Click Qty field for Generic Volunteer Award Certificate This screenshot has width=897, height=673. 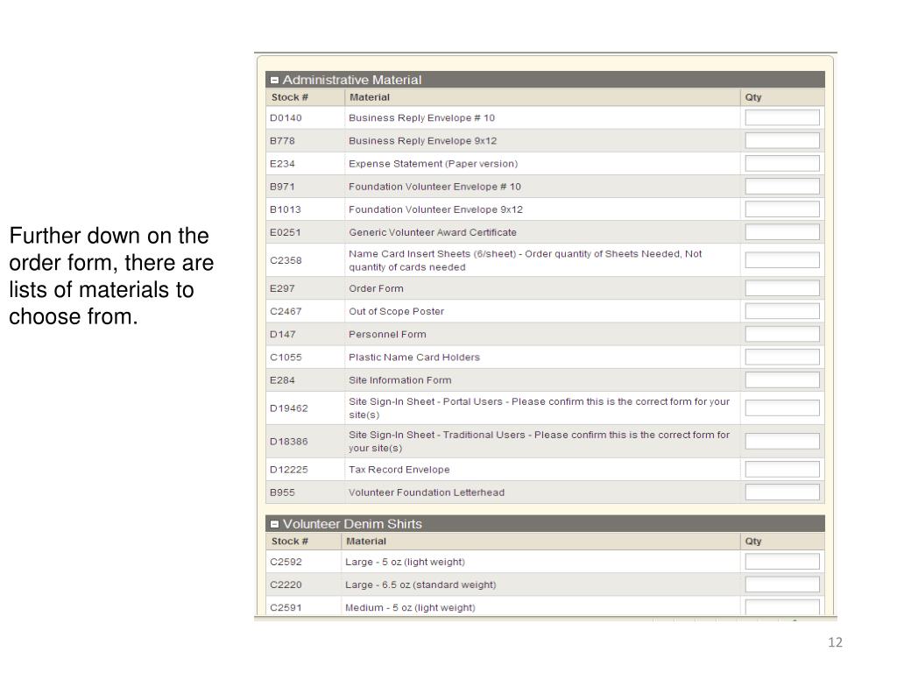tap(782, 232)
